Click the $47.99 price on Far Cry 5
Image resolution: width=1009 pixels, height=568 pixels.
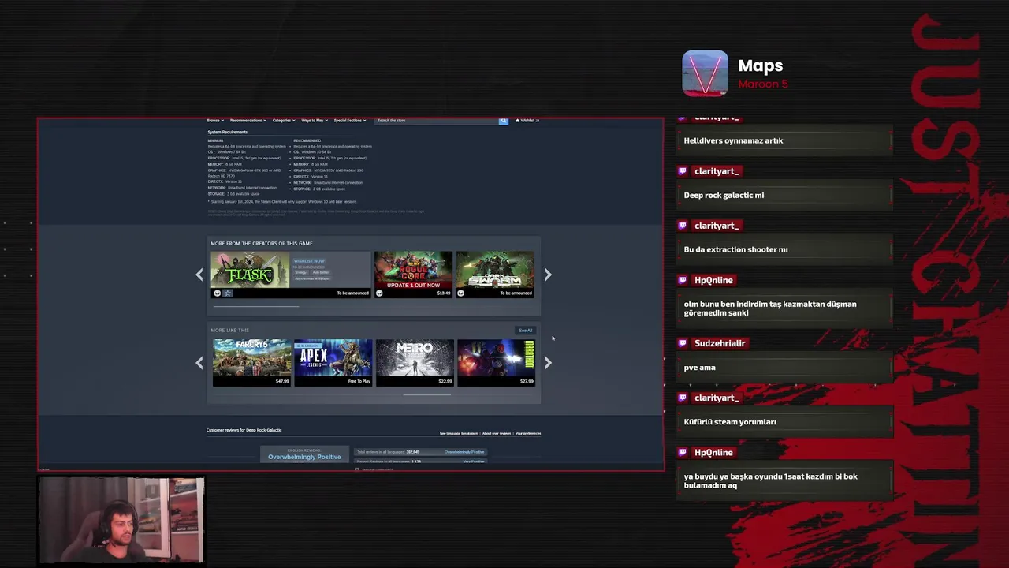click(282, 382)
